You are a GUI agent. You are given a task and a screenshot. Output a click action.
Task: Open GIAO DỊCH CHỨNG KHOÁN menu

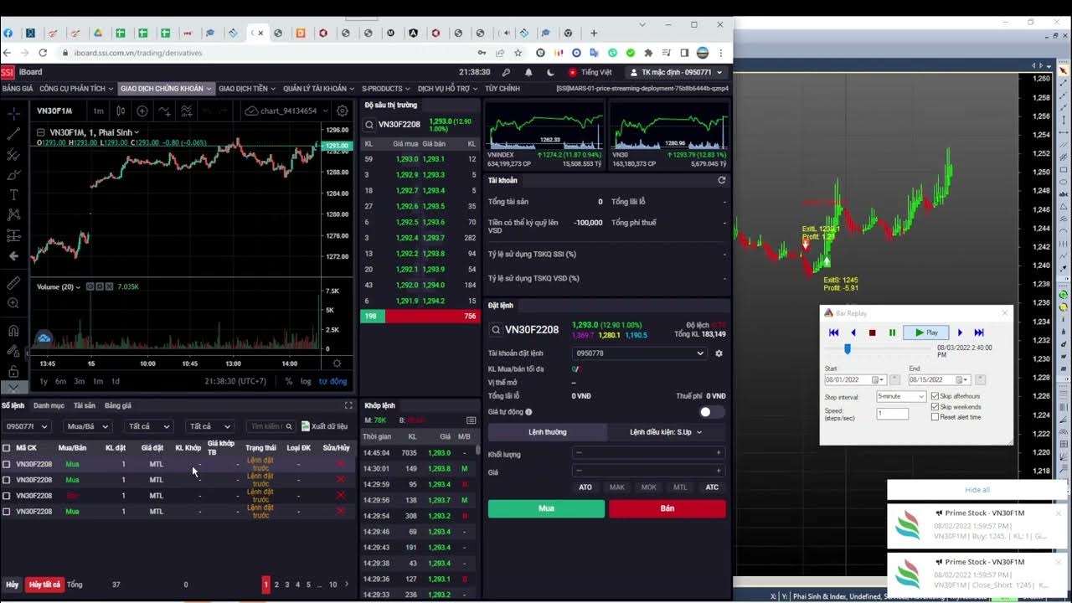[x=166, y=89]
